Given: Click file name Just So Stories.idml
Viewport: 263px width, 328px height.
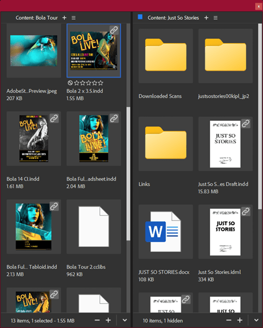Looking at the screenshot, I should 219,272.
